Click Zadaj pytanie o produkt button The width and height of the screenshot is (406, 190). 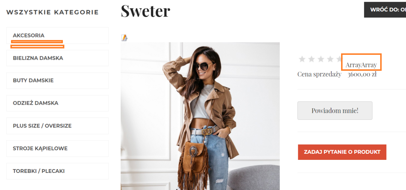click(342, 152)
